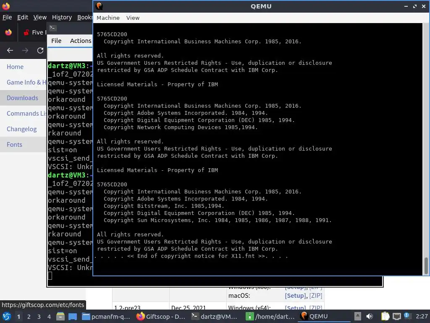The height and width of the screenshot is (323, 430).
Task: Click terminal icon in terminal window title bar
Action: pos(52,28)
